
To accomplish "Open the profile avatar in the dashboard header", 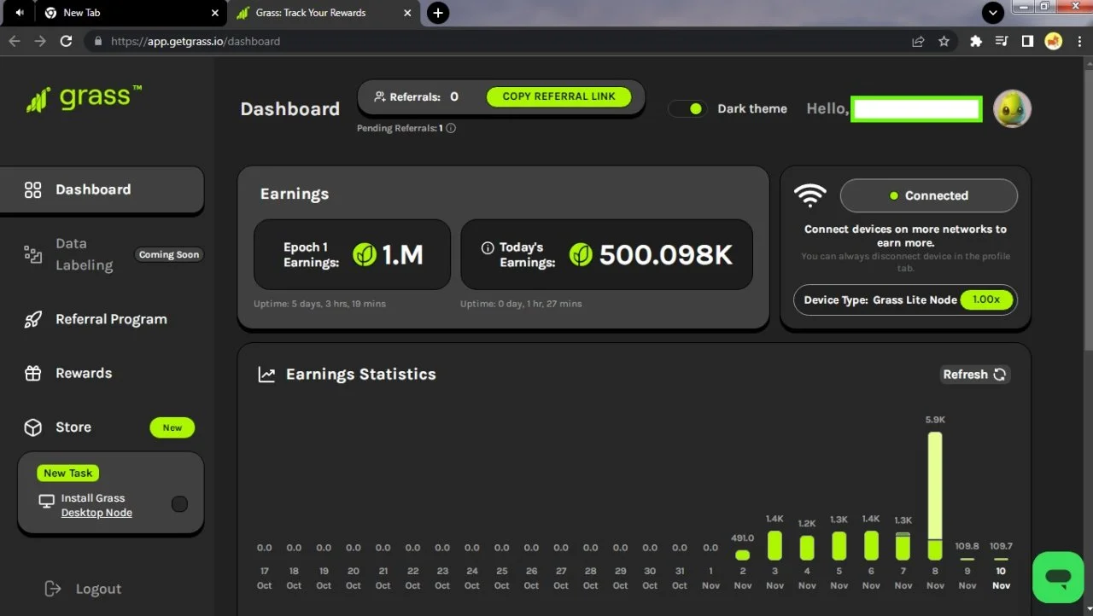I will coord(1013,109).
